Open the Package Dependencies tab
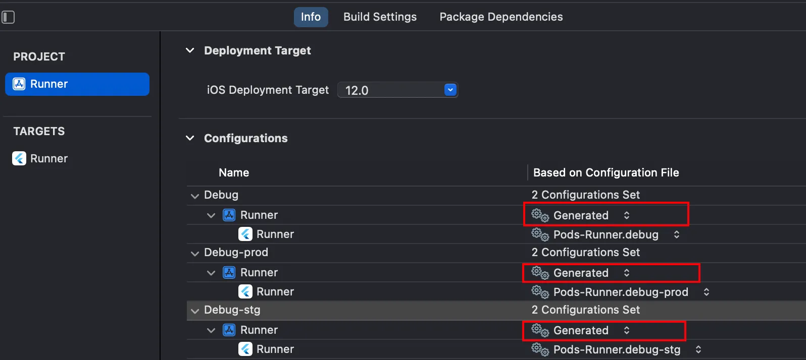Viewport: 806px width, 360px height. (501, 17)
